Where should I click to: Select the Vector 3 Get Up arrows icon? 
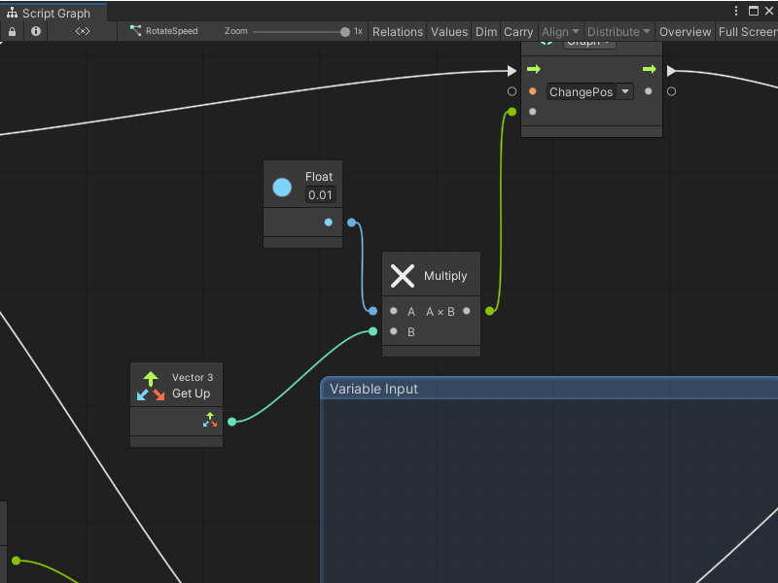(149, 385)
